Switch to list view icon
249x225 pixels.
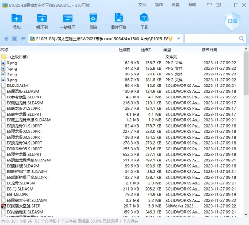pos(23,39)
